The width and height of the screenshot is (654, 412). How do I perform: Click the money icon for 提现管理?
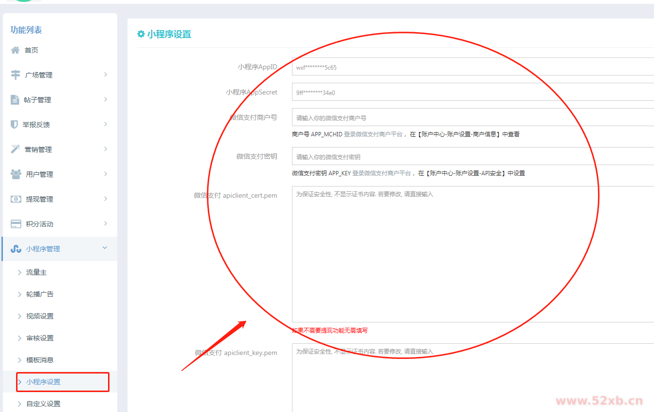pos(16,199)
